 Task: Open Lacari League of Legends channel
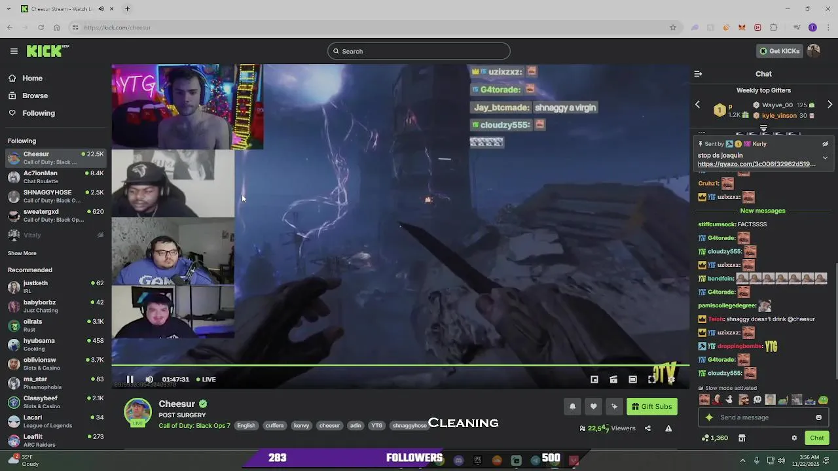point(56,421)
